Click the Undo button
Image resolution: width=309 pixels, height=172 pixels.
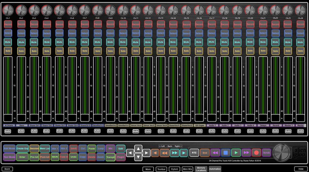[74, 157]
